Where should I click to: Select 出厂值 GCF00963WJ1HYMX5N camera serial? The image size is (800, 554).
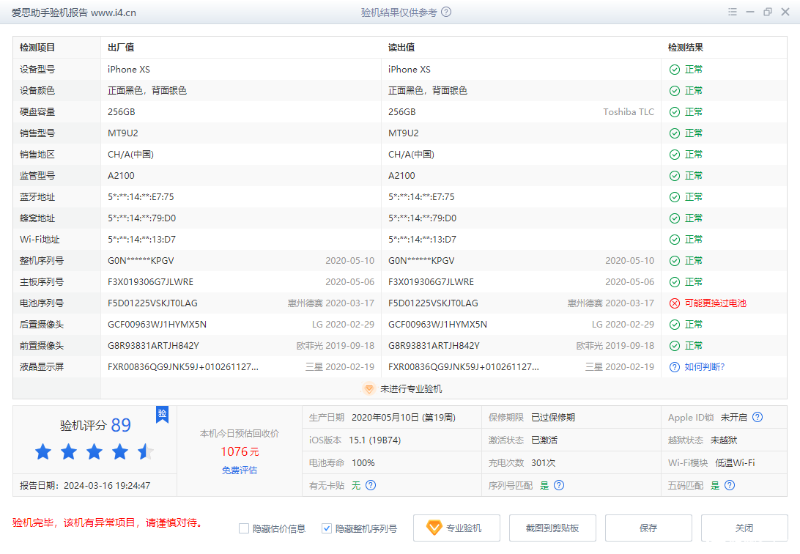point(157,325)
